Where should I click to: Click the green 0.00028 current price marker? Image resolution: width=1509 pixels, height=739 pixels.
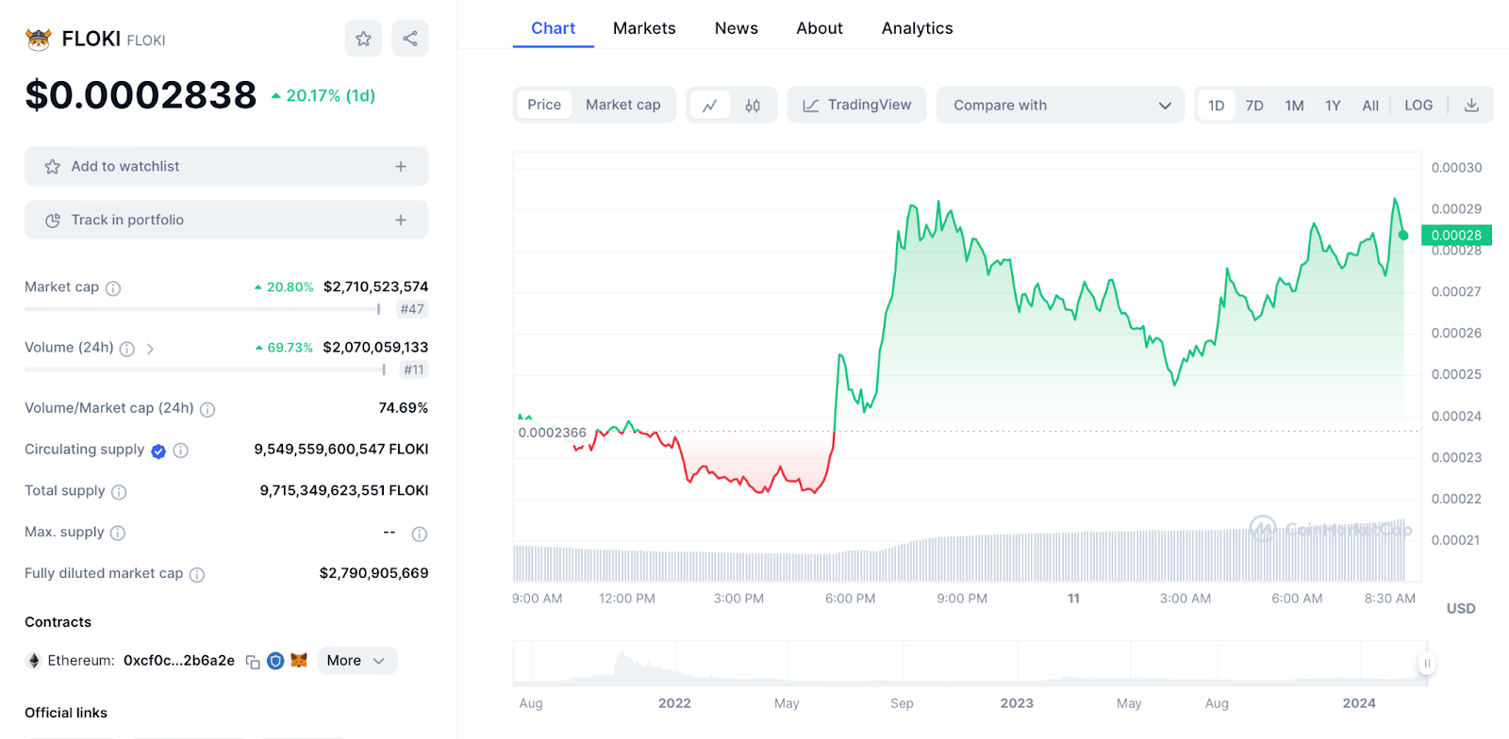(1456, 236)
